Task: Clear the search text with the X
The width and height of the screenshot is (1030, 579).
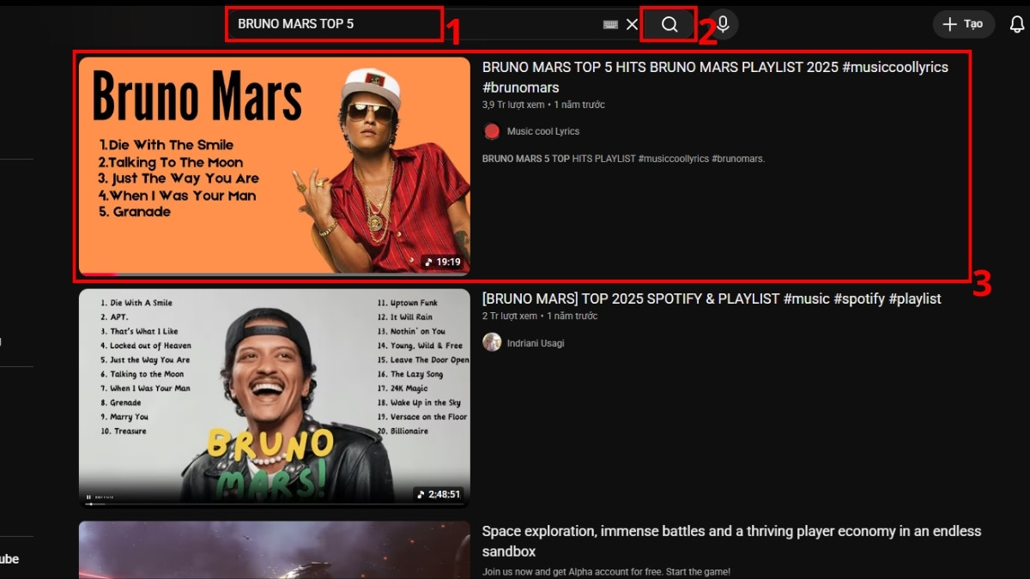Action: coord(633,25)
